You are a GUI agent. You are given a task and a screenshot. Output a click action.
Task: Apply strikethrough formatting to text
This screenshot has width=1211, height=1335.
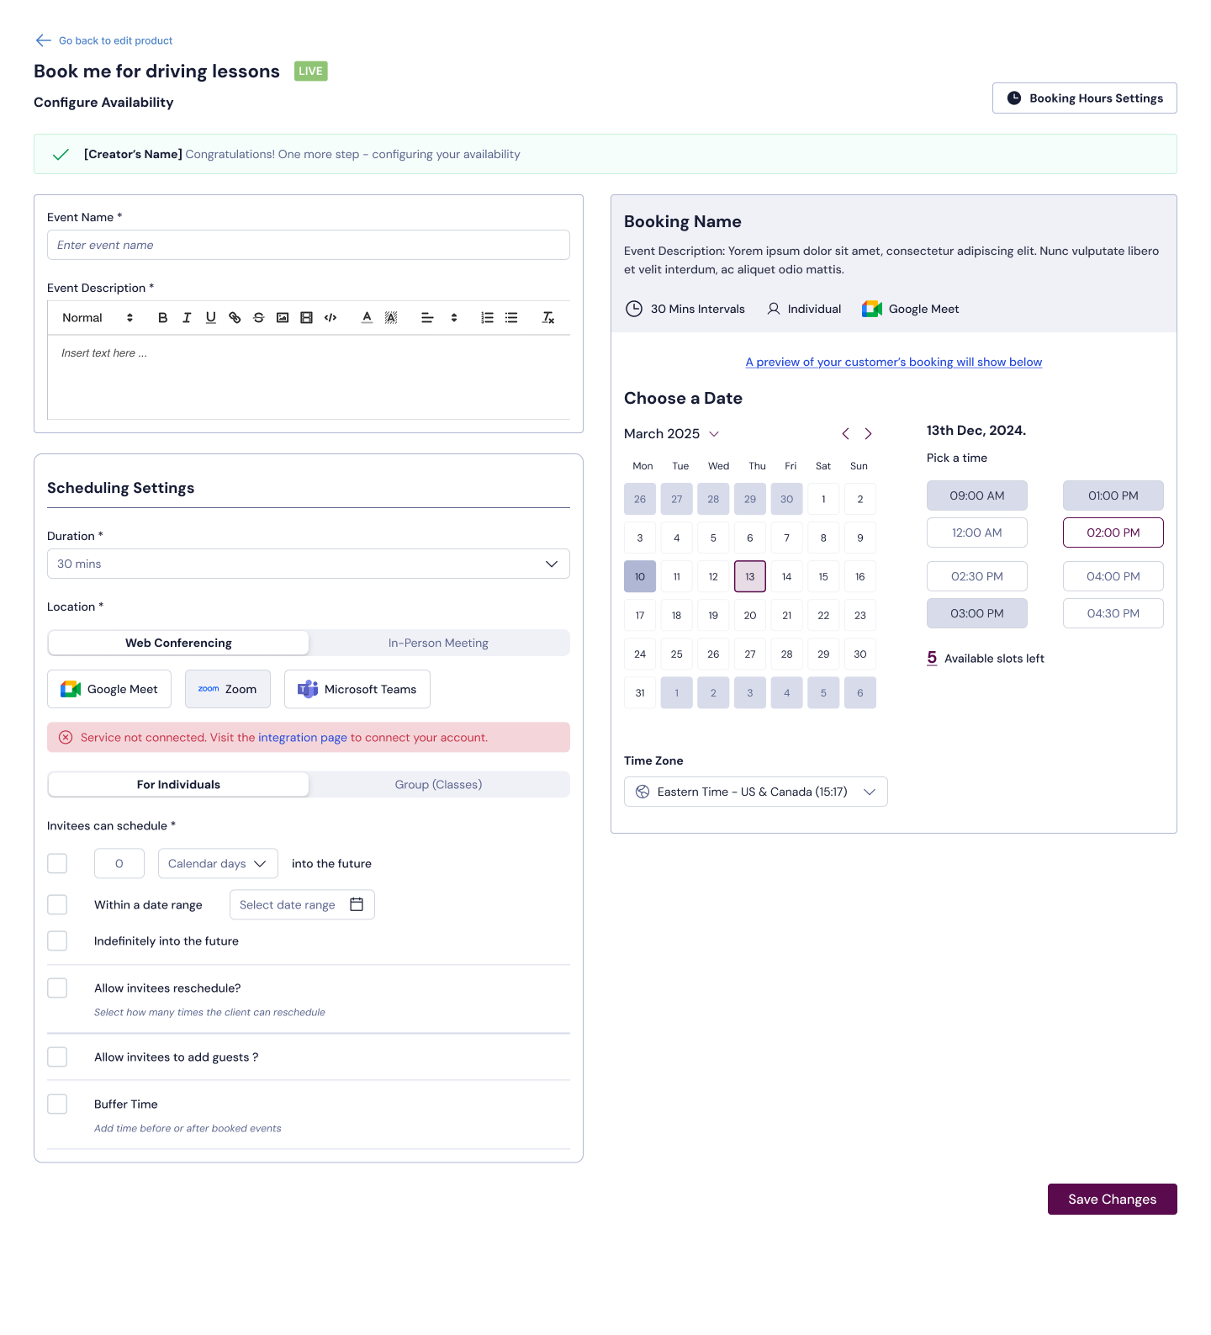tap(259, 318)
